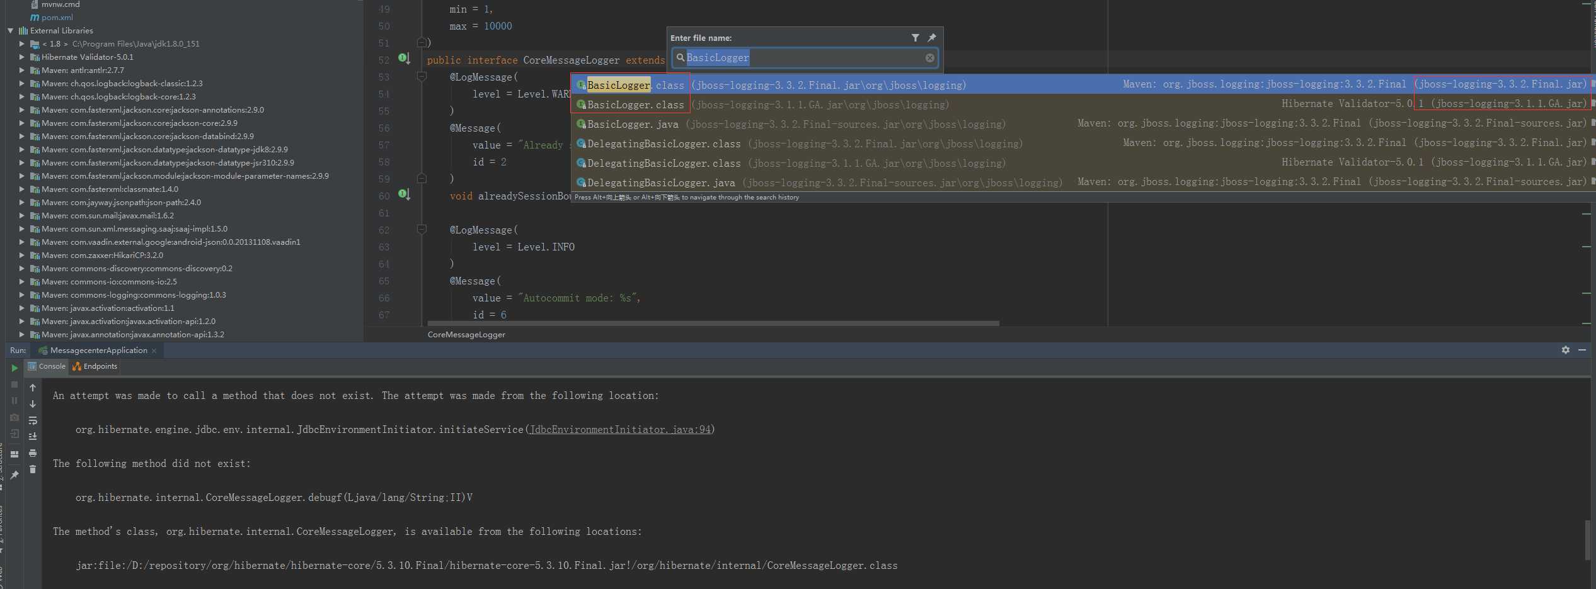Viewport: 1596px width, 589px height.
Task: Click the gutter implemented icon on line 52
Action: coord(405,59)
